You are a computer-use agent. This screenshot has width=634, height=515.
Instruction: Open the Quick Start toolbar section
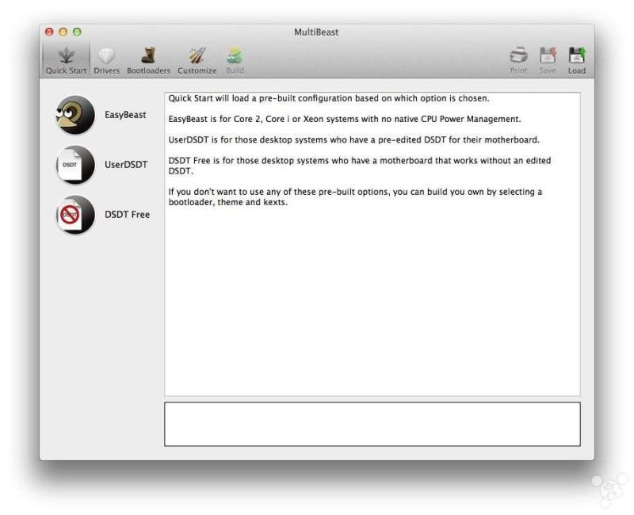coord(66,61)
